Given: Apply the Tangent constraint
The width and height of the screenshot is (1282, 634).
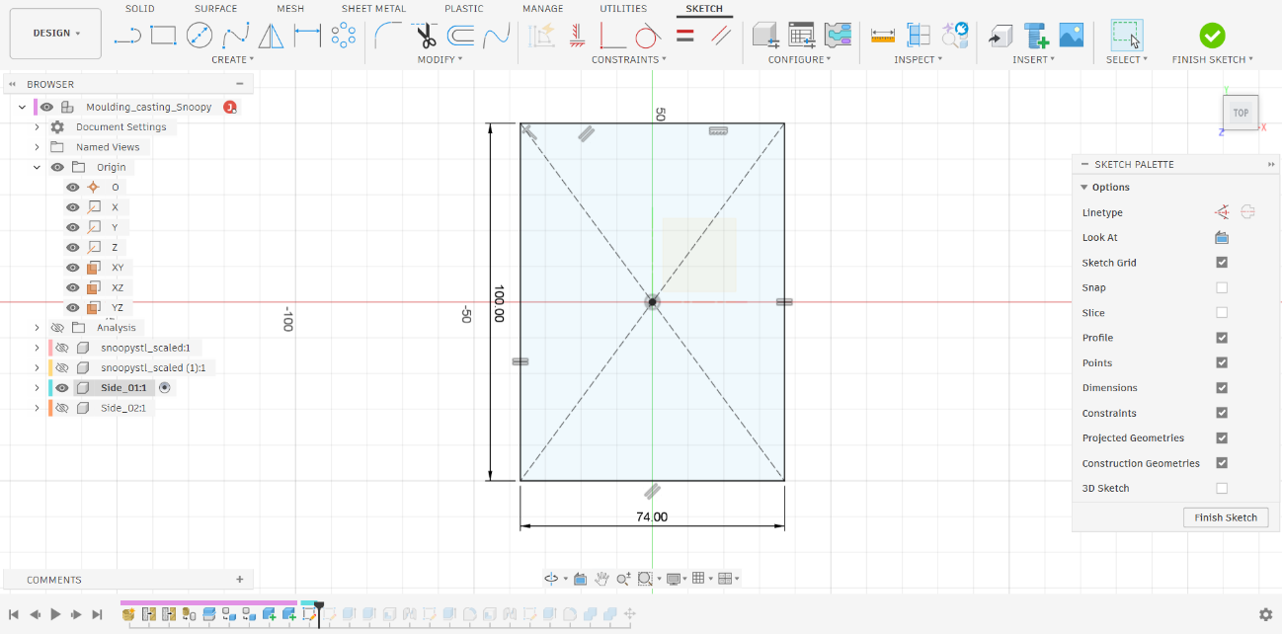Looking at the screenshot, I should [x=647, y=37].
